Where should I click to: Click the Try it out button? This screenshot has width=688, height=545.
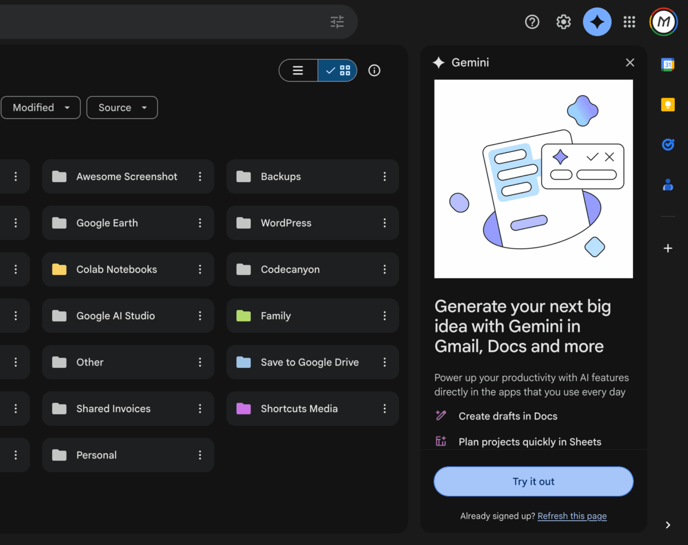[534, 481]
